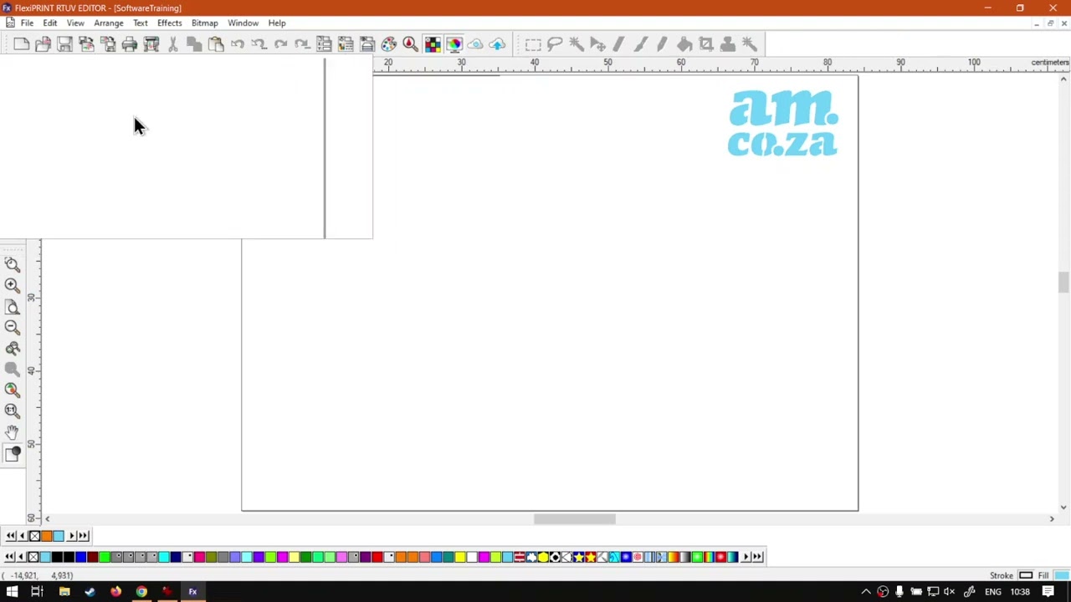Choose the orange swatch in upper swatch row
Screen dimensions: 1071x602
[x=46, y=536]
